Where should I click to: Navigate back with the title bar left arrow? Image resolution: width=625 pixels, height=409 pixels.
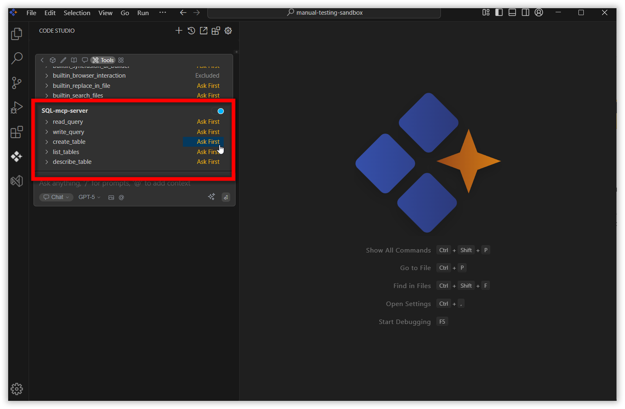[183, 13]
